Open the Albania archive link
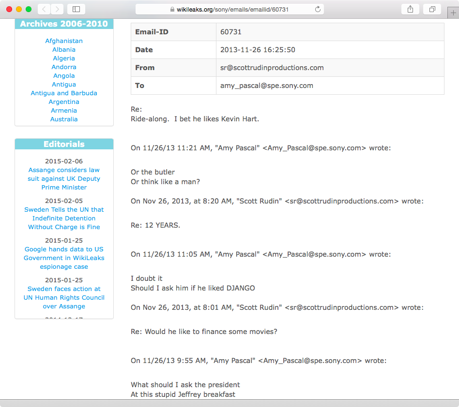 tap(64, 50)
